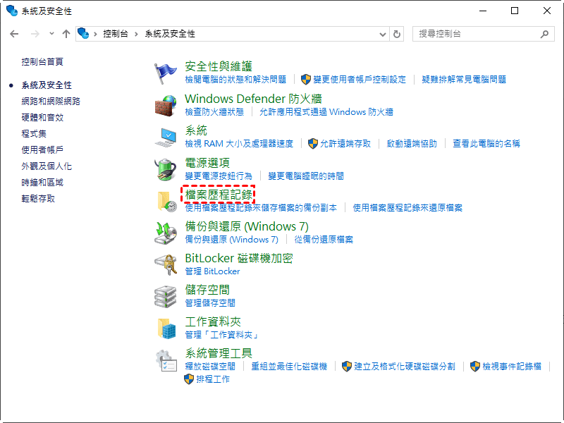Click 啟動遠端協助
The image size is (564, 423).
(x=412, y=144)
